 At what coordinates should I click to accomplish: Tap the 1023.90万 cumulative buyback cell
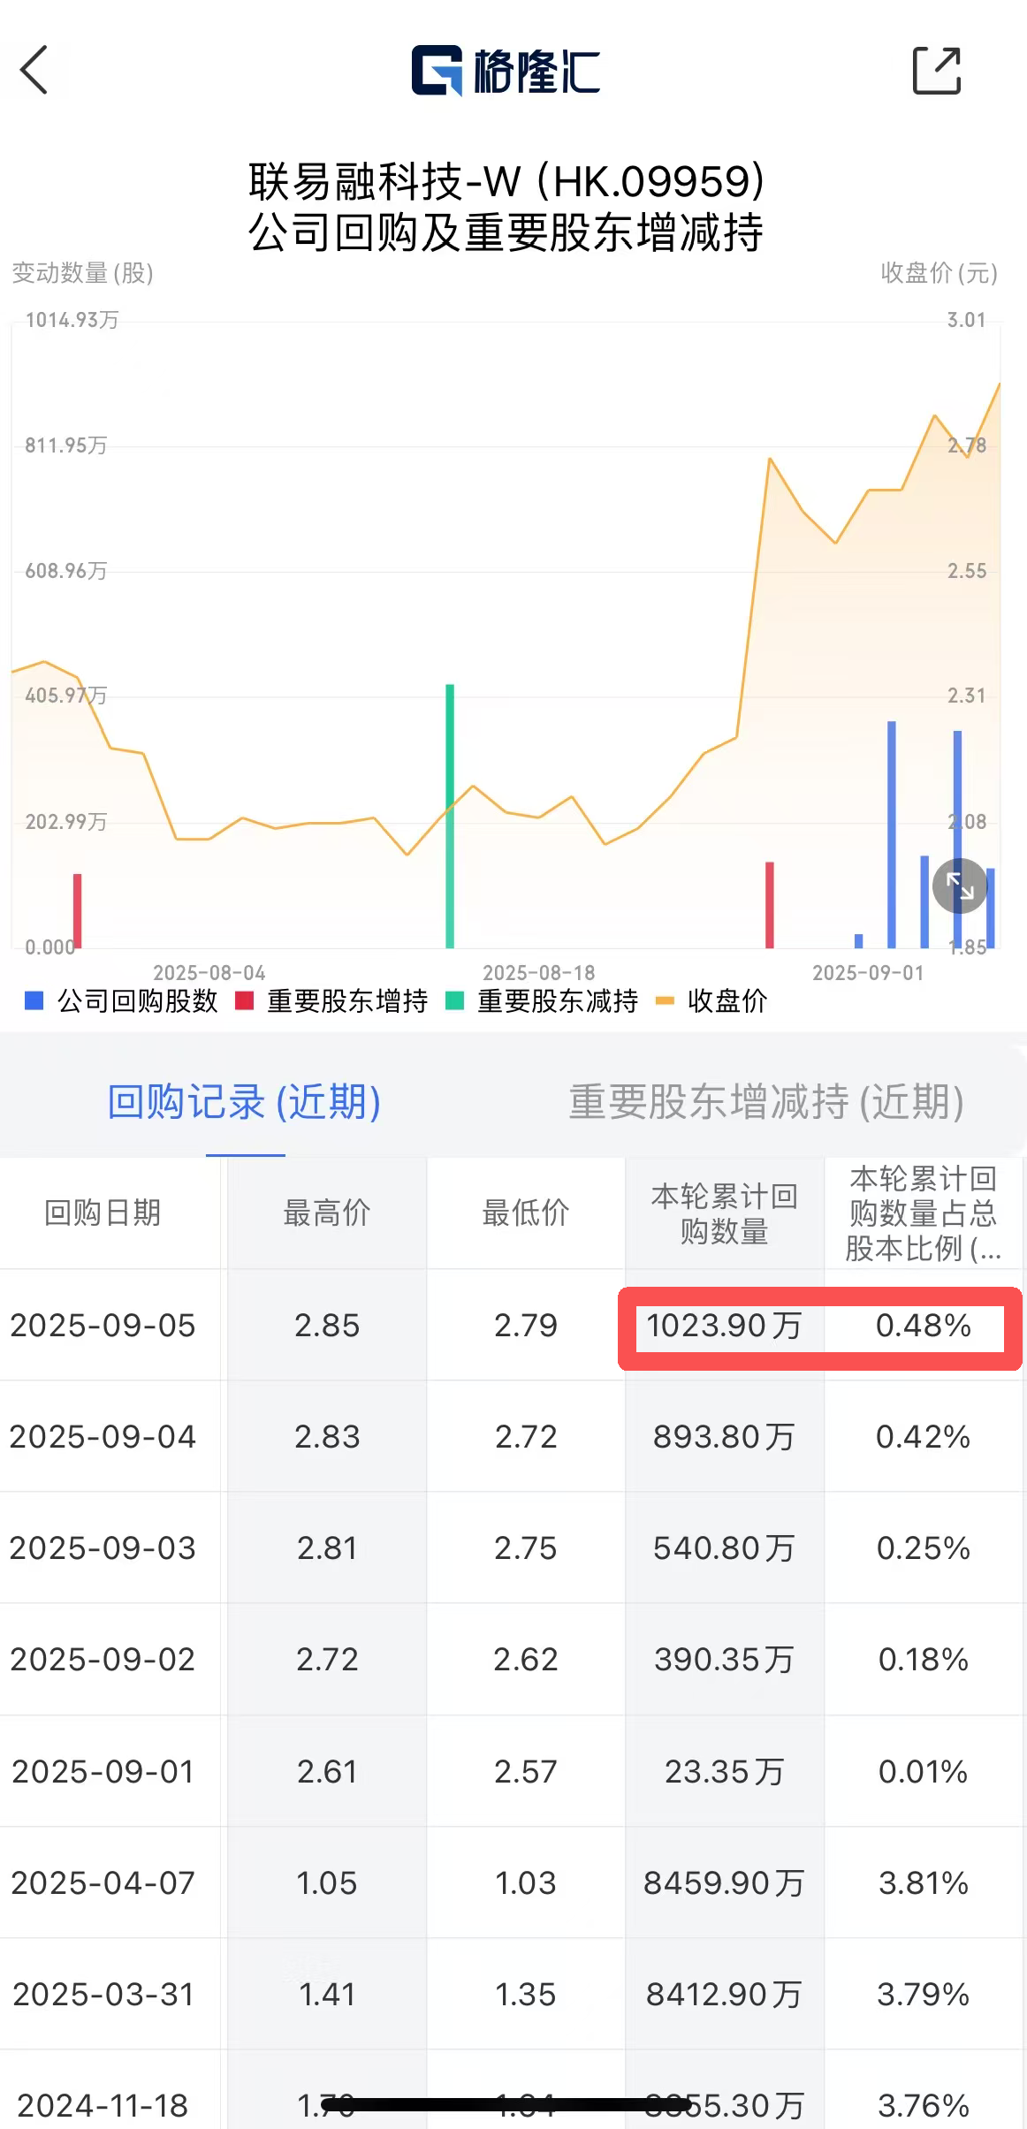click(725, 1326)
